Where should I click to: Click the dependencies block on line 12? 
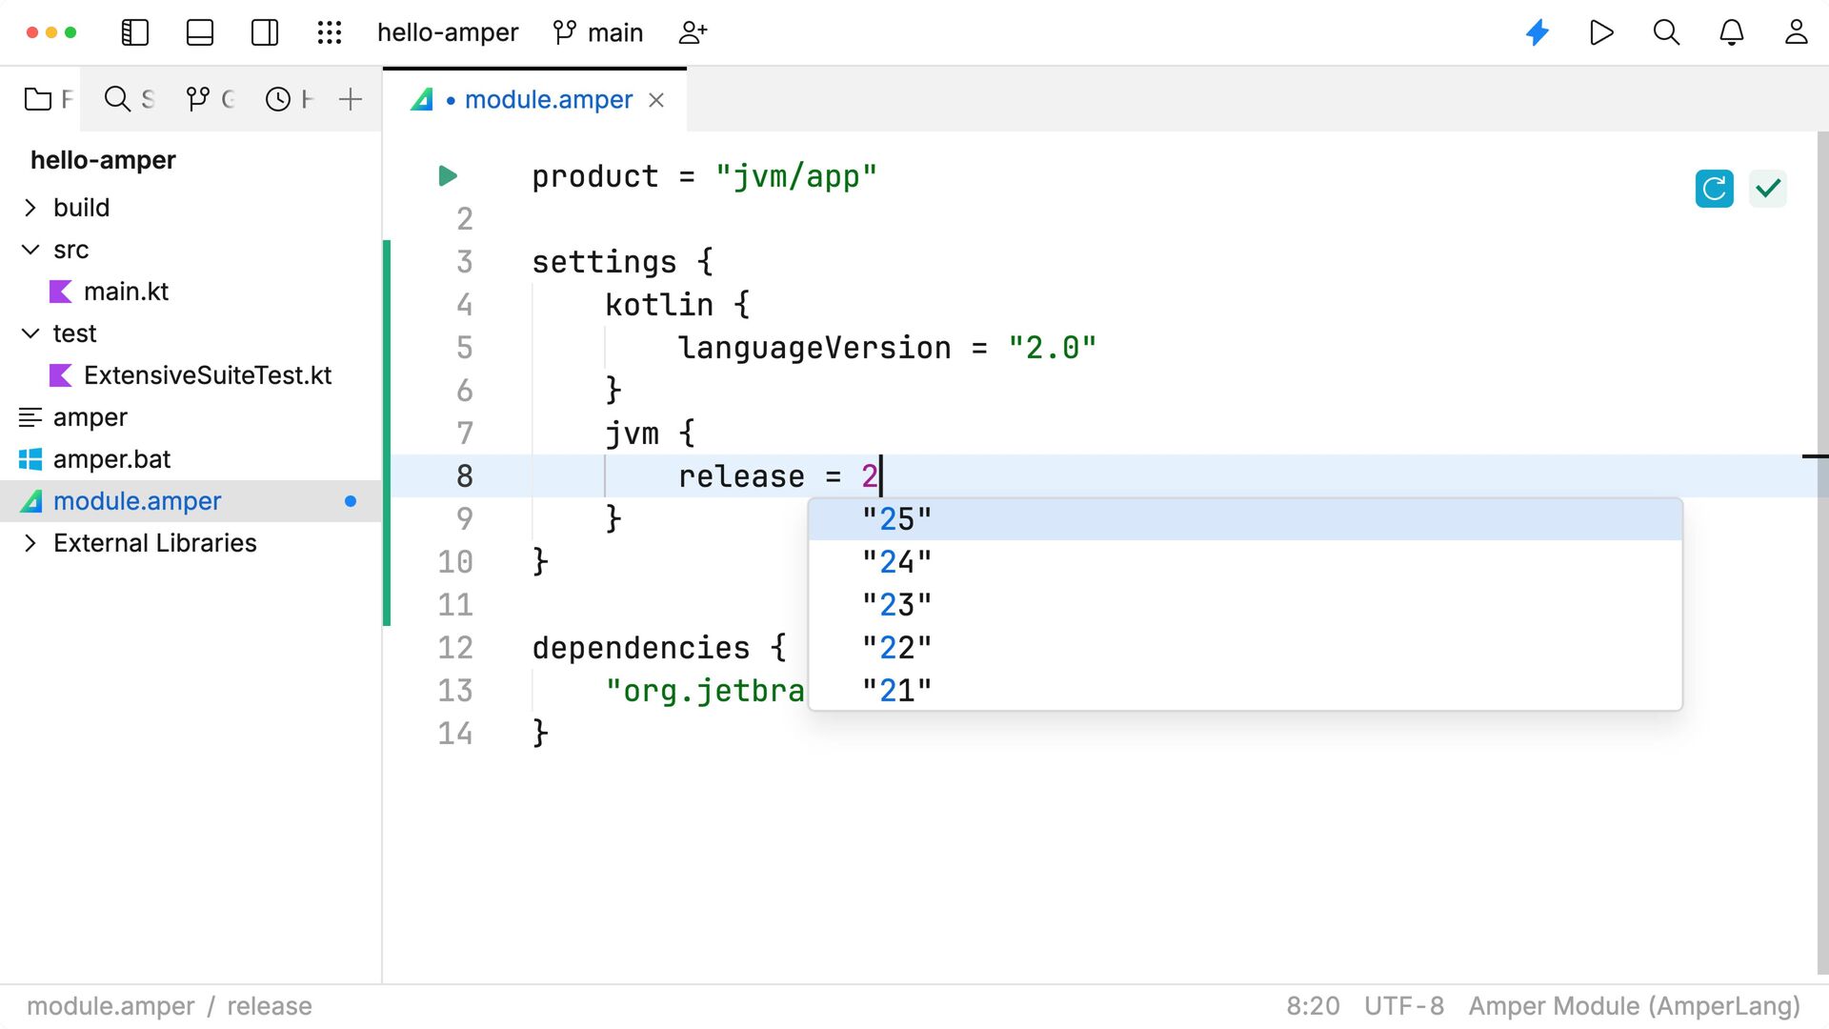(641, 648)
